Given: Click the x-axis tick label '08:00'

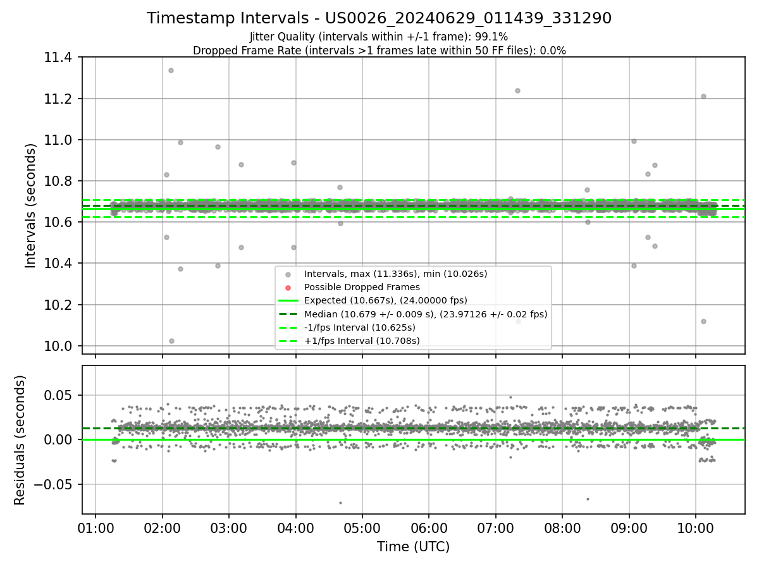Looking at the screenshot, I should coord(562,529).
